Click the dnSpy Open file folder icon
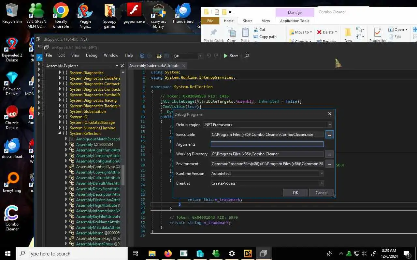Image resolution: width=417 pixels, height=260 pixels. click(159, 56)
